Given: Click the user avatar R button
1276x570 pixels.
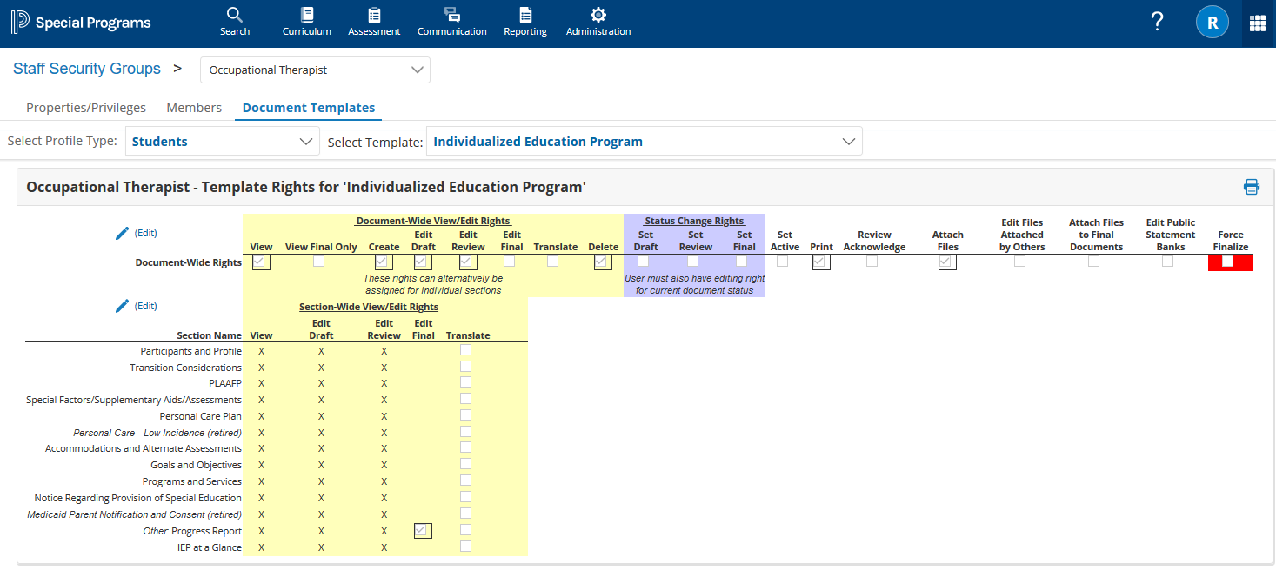Looking at the screenshot, I should [x=1212, y=23].
